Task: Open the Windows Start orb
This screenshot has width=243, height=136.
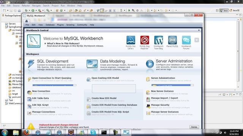Action: (x=5, y=132)
